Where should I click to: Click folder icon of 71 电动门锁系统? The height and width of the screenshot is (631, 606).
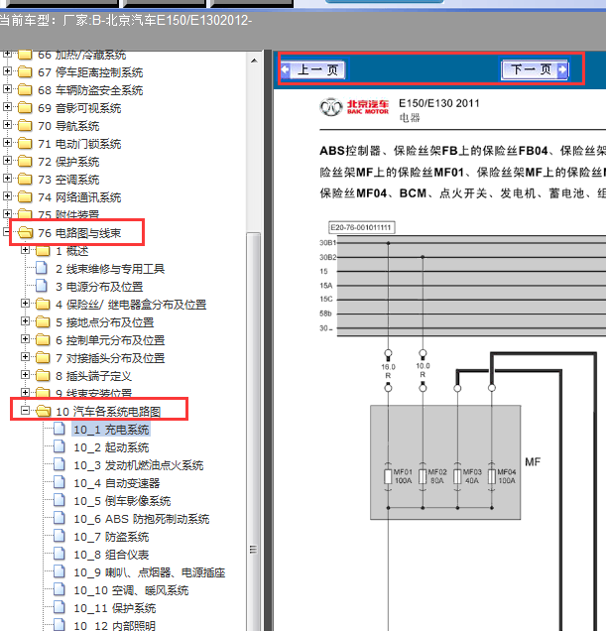coord(25,143)
